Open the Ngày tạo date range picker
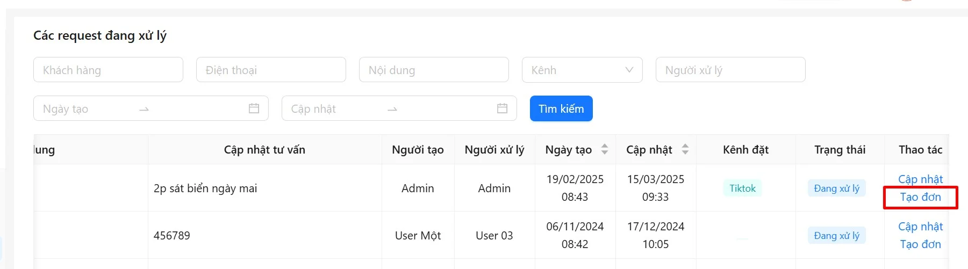This screenshot has height=269, width=968. pos(86,109)
